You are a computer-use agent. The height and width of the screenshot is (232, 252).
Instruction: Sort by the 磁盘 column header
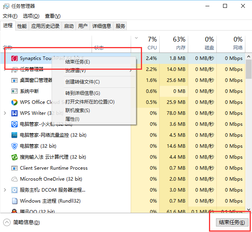click(202, 43)
